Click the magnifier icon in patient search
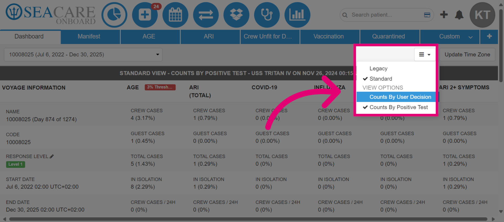The image size is (504, 222). pos(345,15)
